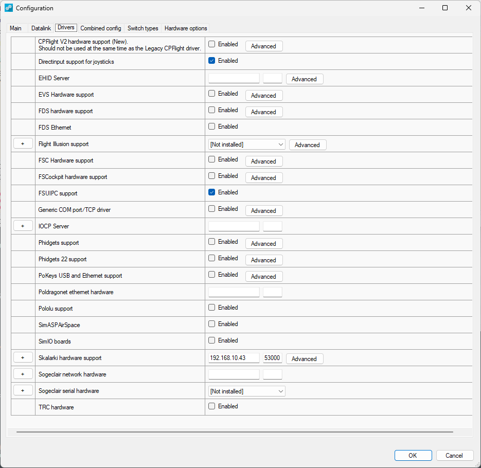Click Poldragonet ethernet port field
The image size is (481, 468).
273,292
